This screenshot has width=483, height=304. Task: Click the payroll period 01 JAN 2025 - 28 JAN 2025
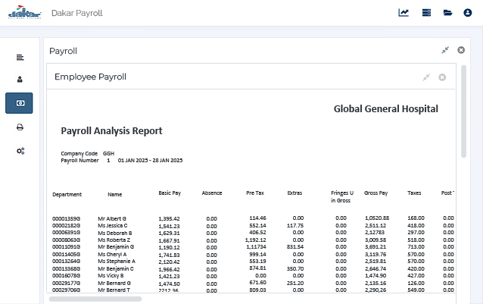coord(150,160)
